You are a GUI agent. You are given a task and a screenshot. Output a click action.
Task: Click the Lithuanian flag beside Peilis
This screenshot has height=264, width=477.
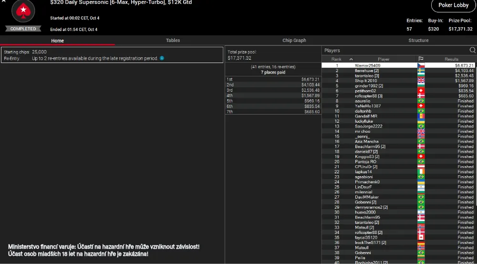point(421,258)
